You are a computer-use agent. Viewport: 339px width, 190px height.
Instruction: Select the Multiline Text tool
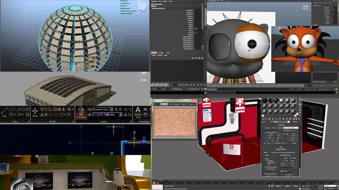click(138, 112)
